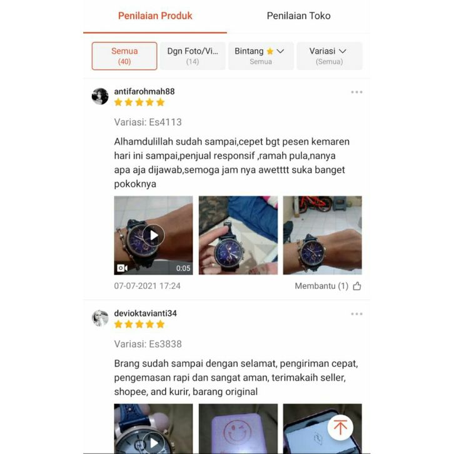Switch to the Penilaian Produk tab
The width and height of the screenshot is (454, 454).
click(155, 16)
